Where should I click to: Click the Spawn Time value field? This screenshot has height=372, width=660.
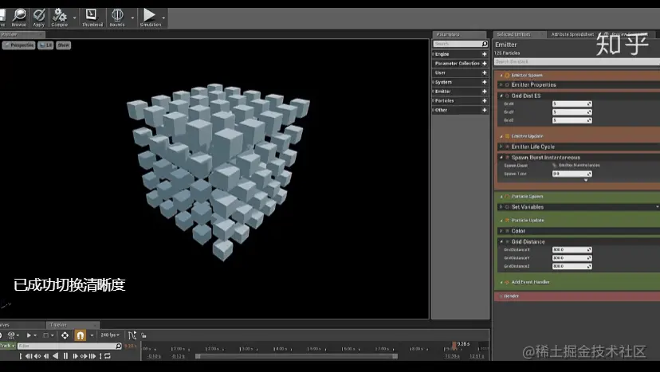pos(572,174)
